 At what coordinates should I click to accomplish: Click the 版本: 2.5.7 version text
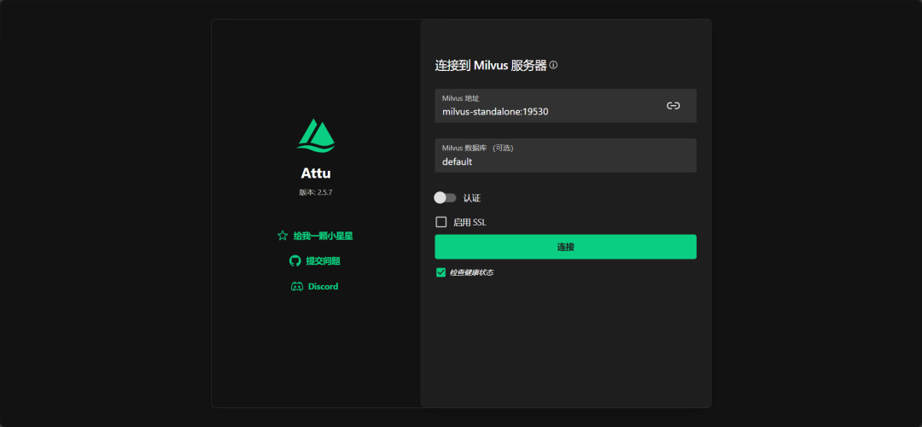coord(316,192)
